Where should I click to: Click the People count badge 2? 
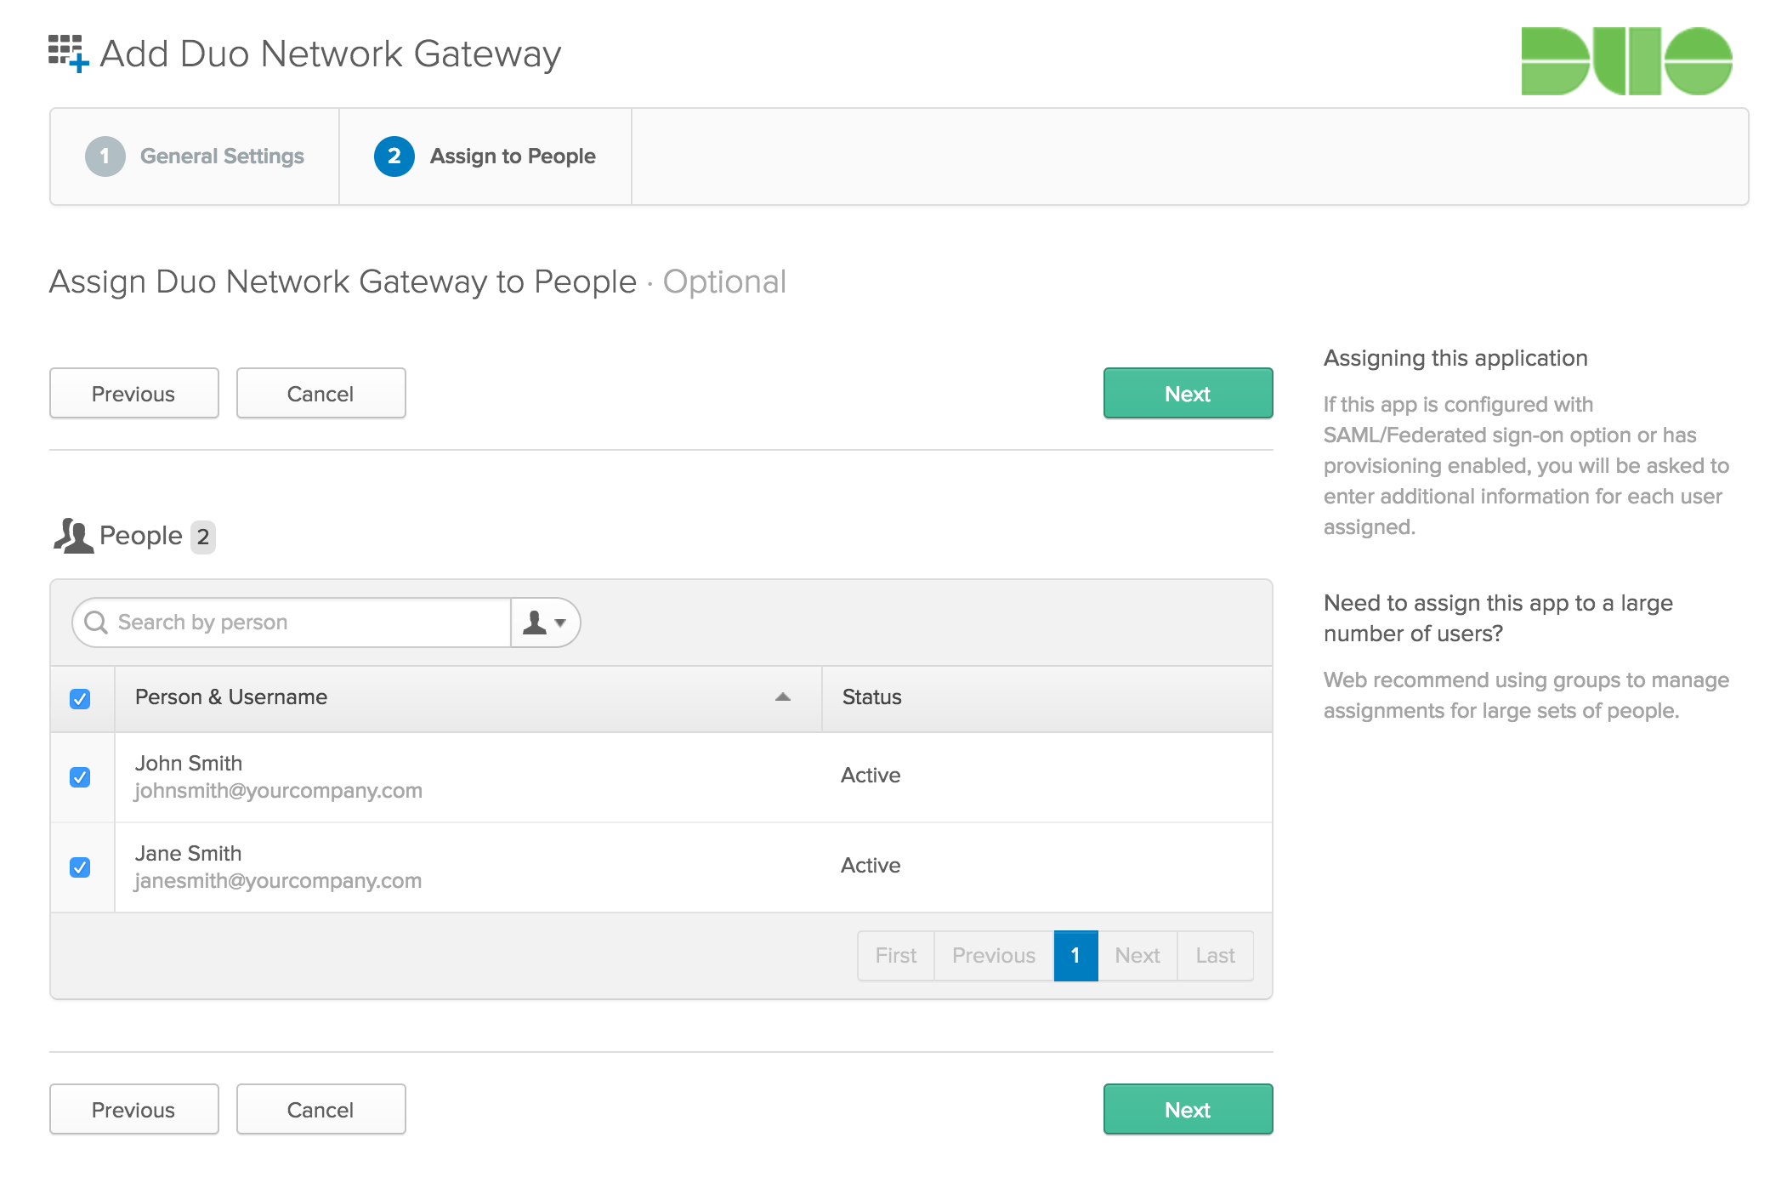203,537
